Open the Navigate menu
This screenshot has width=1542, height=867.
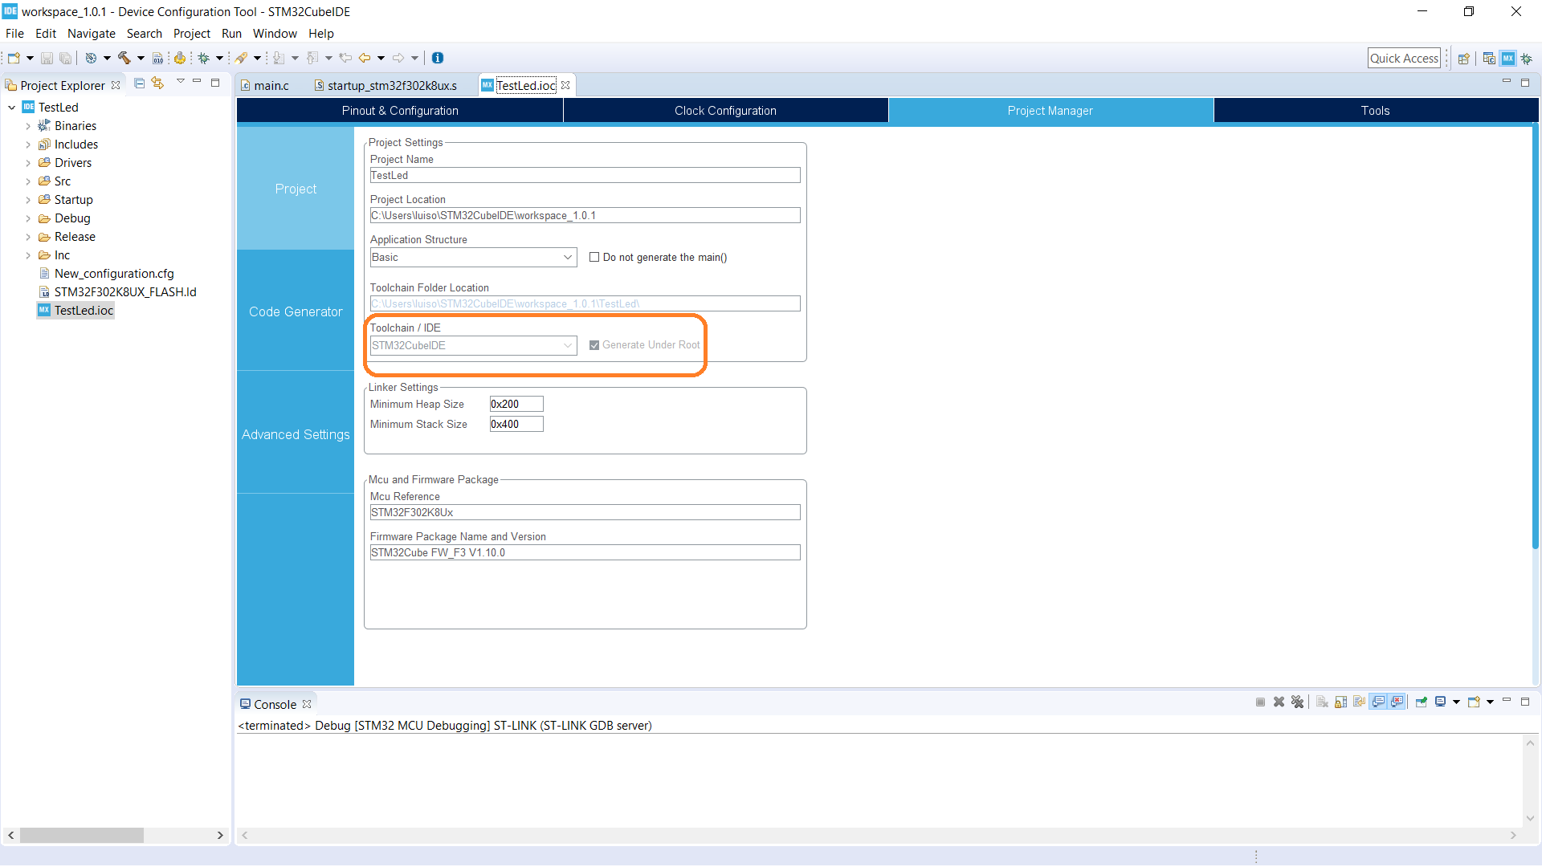pos(91,34)
